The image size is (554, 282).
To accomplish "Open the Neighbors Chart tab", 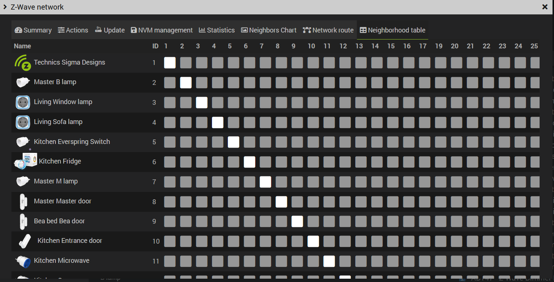I will coord(269,30).
